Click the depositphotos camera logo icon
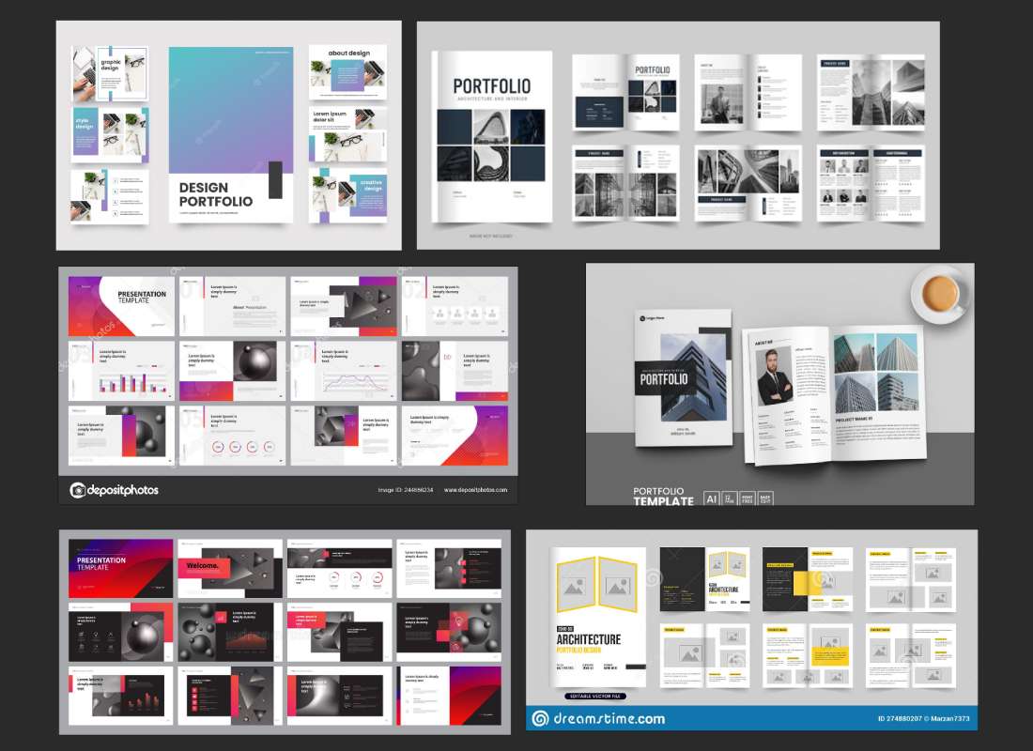The height and width of the screenshot is (751, 1033). 78,490
